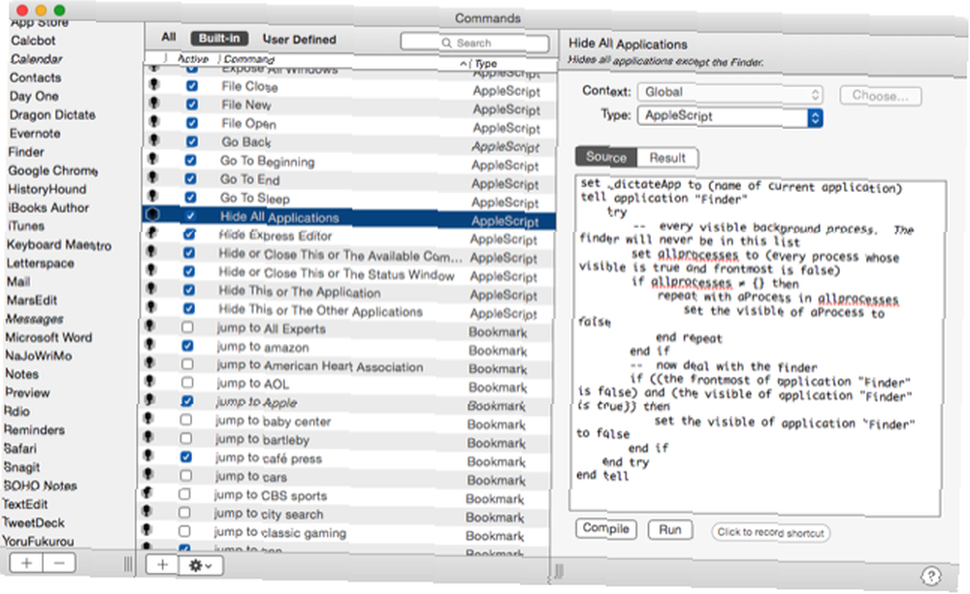This screenshot has height=594, width=970.
Task: Click microphone icon beside File New
Action: [x=154, y=104]
